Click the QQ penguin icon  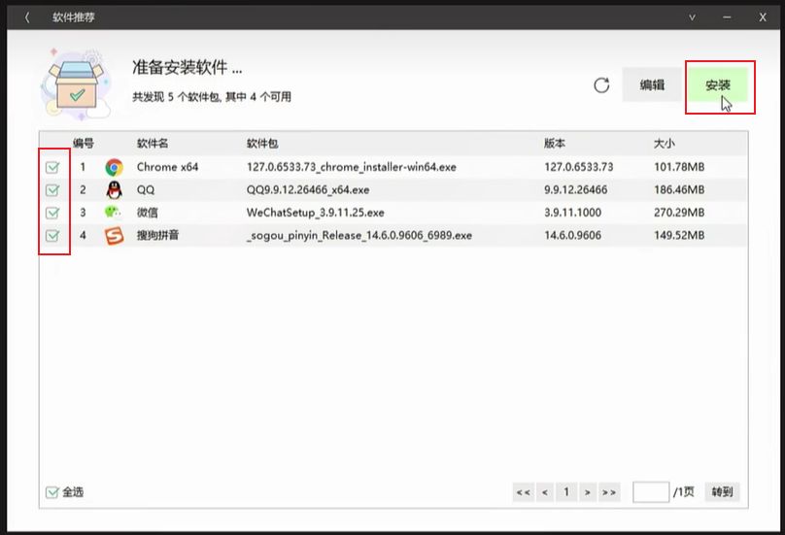click(x=115, y=189)
